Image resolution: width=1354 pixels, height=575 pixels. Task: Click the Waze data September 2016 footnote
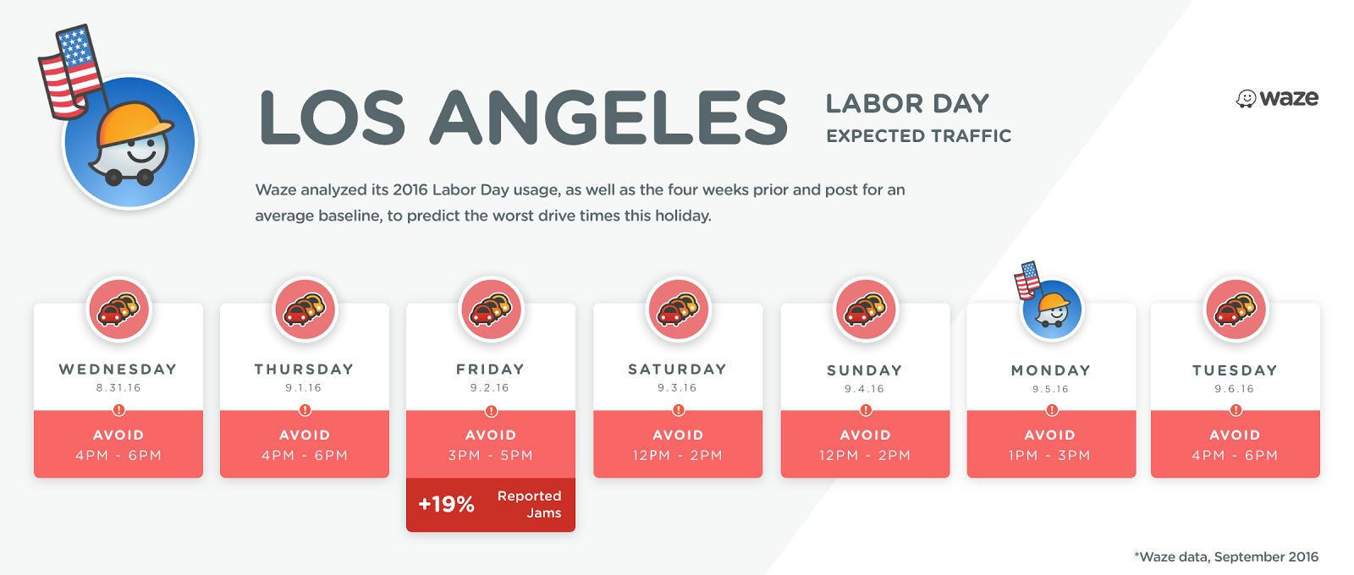(1226, 556)
